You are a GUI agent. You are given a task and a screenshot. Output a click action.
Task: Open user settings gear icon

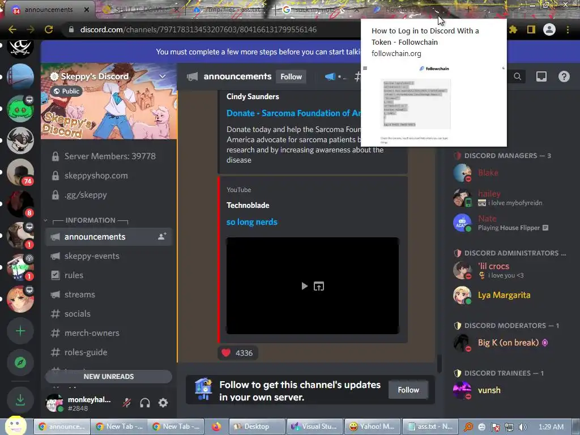pos(163,403)
